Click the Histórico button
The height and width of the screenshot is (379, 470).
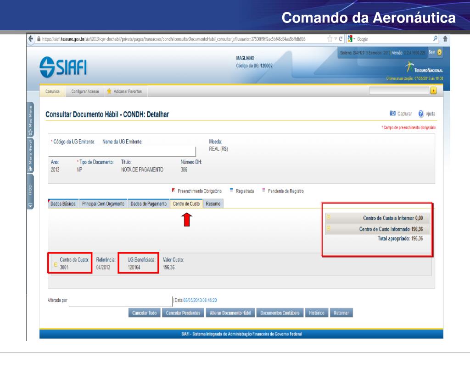[317, 313]
